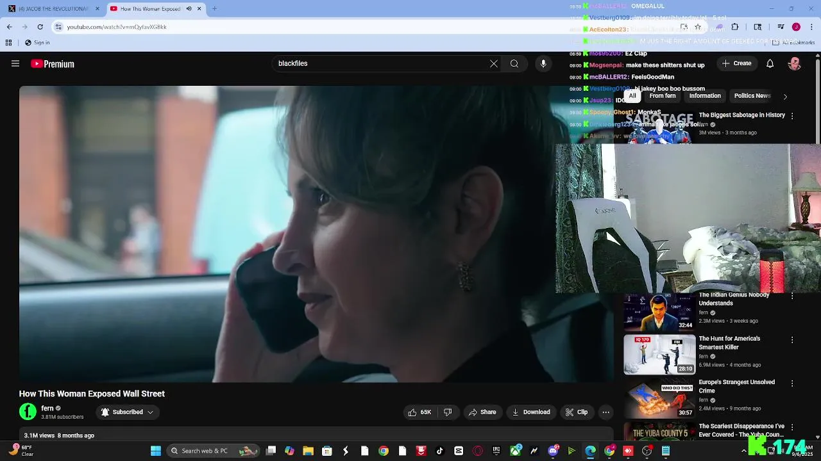821x461 pixels.
Task: Open Xbox app from taskbar
Action: [x=515, y=451]
